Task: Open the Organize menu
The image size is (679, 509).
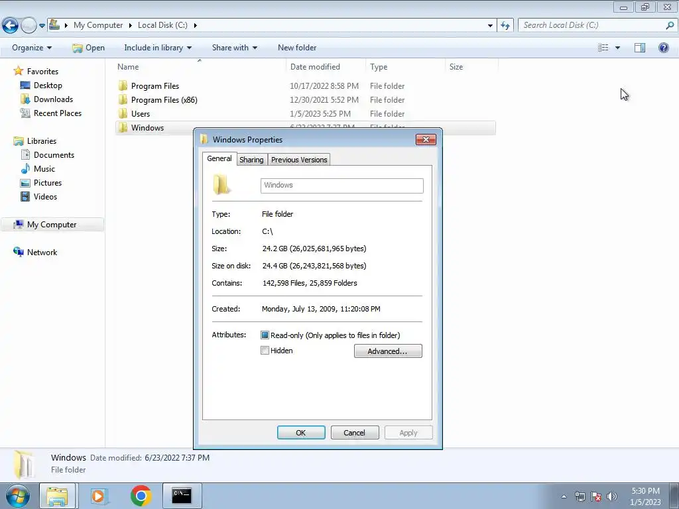Action: pos(32,48)
